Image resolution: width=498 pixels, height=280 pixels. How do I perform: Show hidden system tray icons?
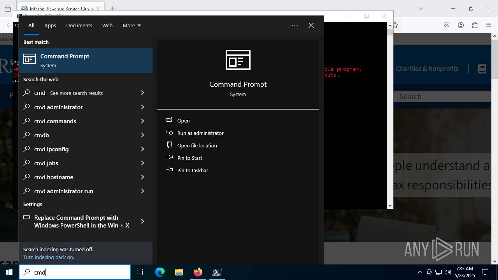419,272
